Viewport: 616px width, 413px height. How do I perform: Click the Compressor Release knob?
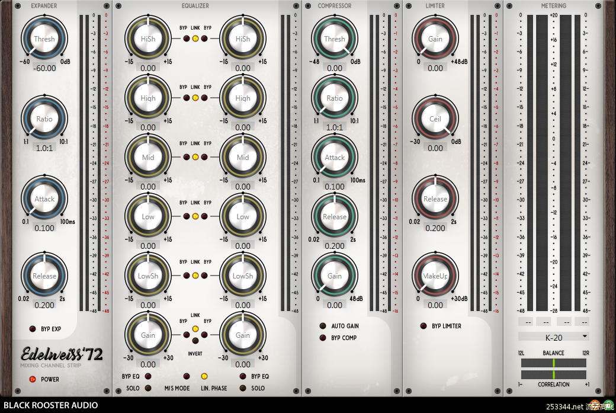click(335, 216)
